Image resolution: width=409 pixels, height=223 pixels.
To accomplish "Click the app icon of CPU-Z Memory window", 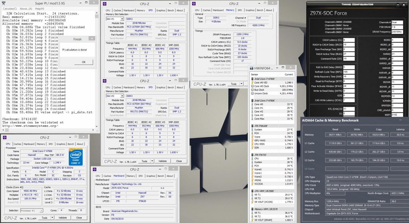I will (x=194, y=4).
